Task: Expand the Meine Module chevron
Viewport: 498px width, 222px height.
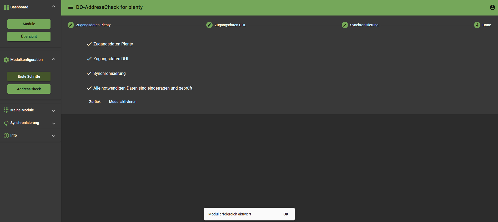Action: [x=54, y=111]
